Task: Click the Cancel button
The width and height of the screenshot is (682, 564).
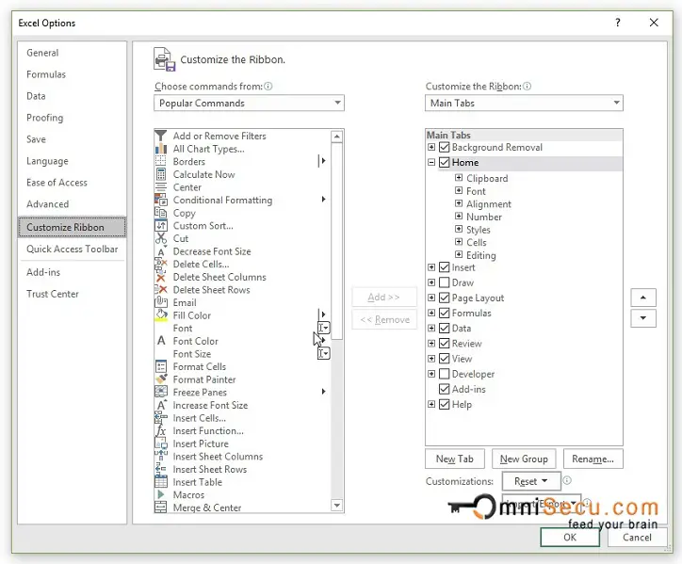Action: pyautogui.click(x=637, y=537)
